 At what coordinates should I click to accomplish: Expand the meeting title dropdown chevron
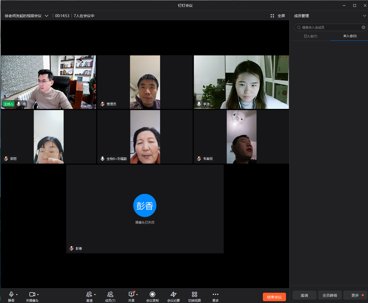click(47, 16)
